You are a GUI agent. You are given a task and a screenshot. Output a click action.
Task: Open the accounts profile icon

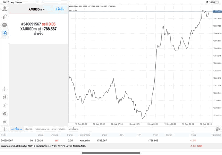pyautogui.click(x=5, y=8)
